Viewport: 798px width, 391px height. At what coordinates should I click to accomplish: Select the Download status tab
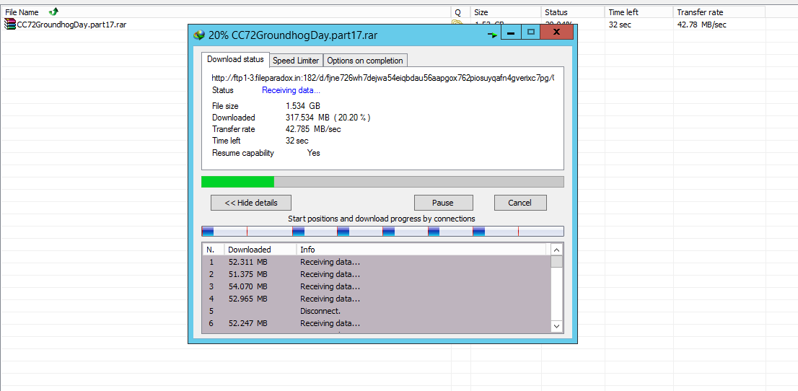[x=235, y=59]
